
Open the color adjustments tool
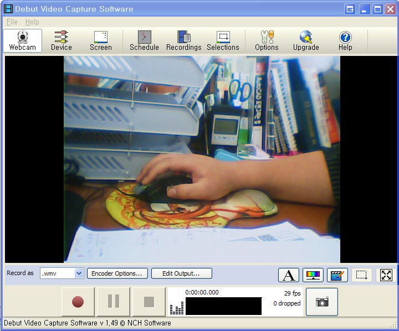313,275
